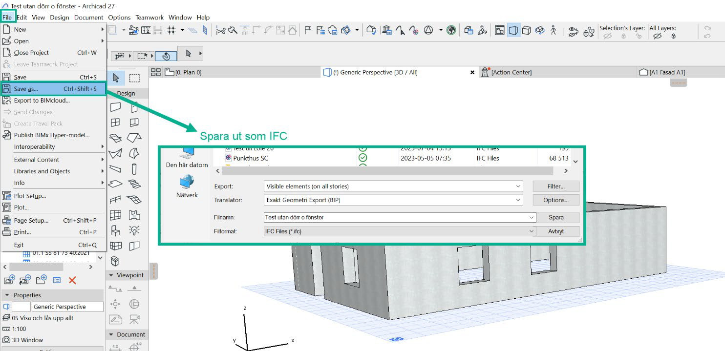Viewport: 725px width, 351px height.
Task: Toggle the show/hide layers swap icon
Action: click(575, 31)
